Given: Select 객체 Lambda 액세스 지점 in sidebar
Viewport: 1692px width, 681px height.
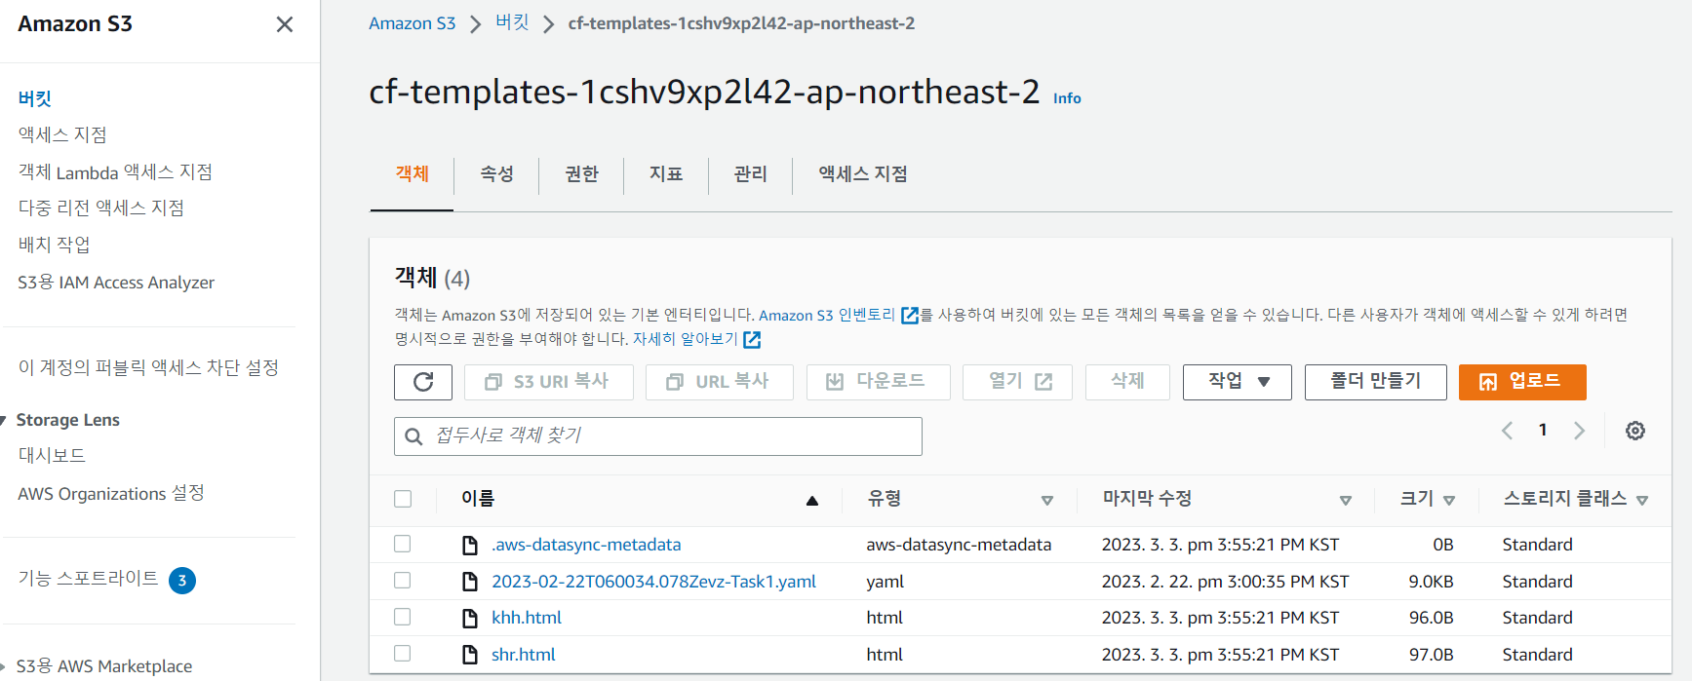Looking at the screenshot, I should pyautogui.click(x=115, y=172).
